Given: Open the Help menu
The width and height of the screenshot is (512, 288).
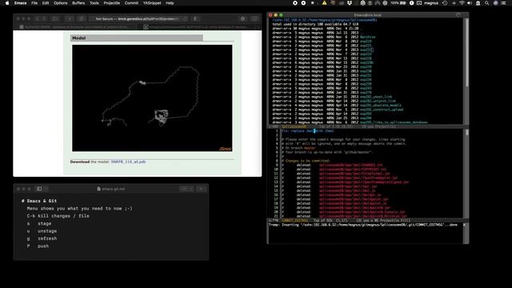Looking at the screenshot, I should 170,3.
